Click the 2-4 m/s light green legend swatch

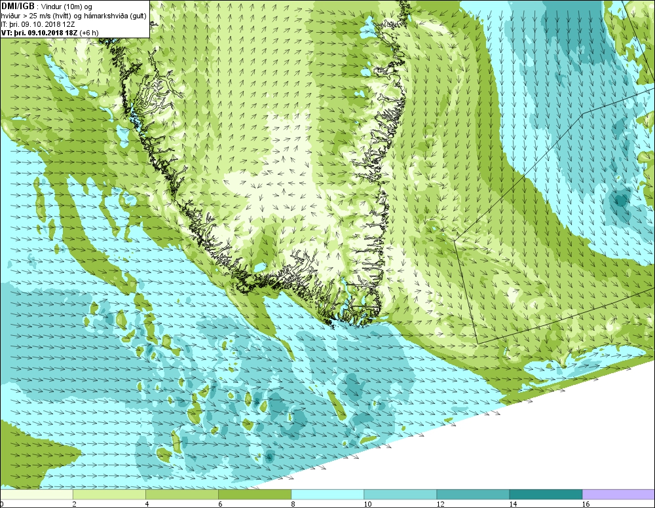coord(109,495)
